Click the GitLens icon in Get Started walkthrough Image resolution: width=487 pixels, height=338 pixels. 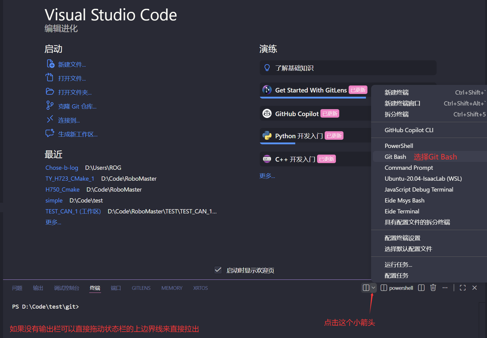click(x=267, y=90)
